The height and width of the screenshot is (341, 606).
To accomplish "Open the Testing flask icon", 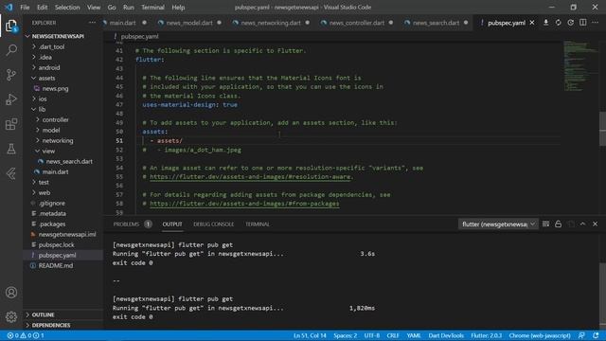I will (x=11, y=149).
